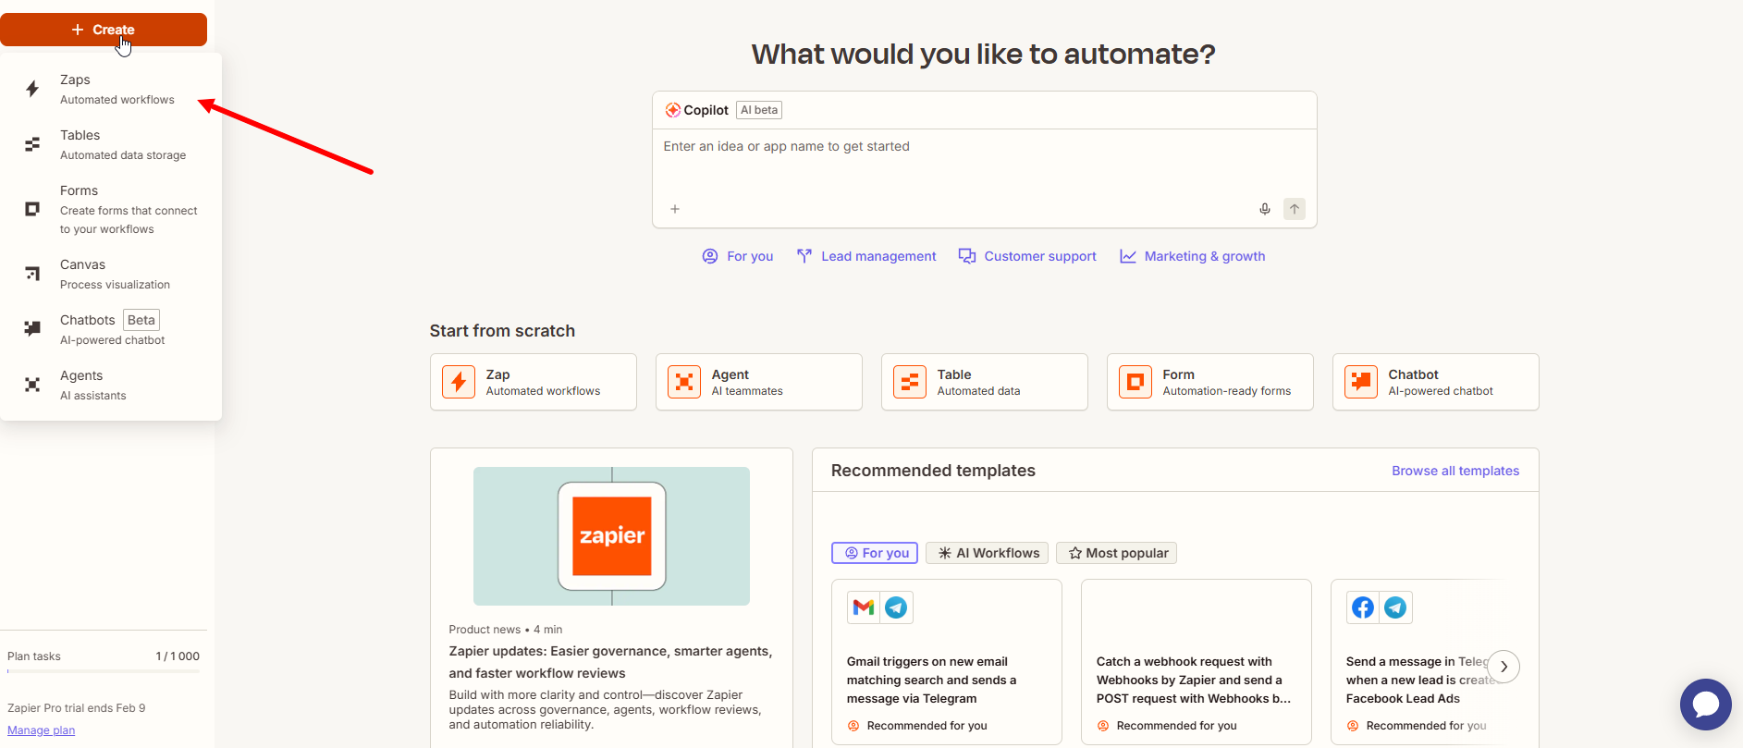The image size is (1743, 748).
Task: Click the Agent icon under Start from scratch
Action: [x=684, y=382]
